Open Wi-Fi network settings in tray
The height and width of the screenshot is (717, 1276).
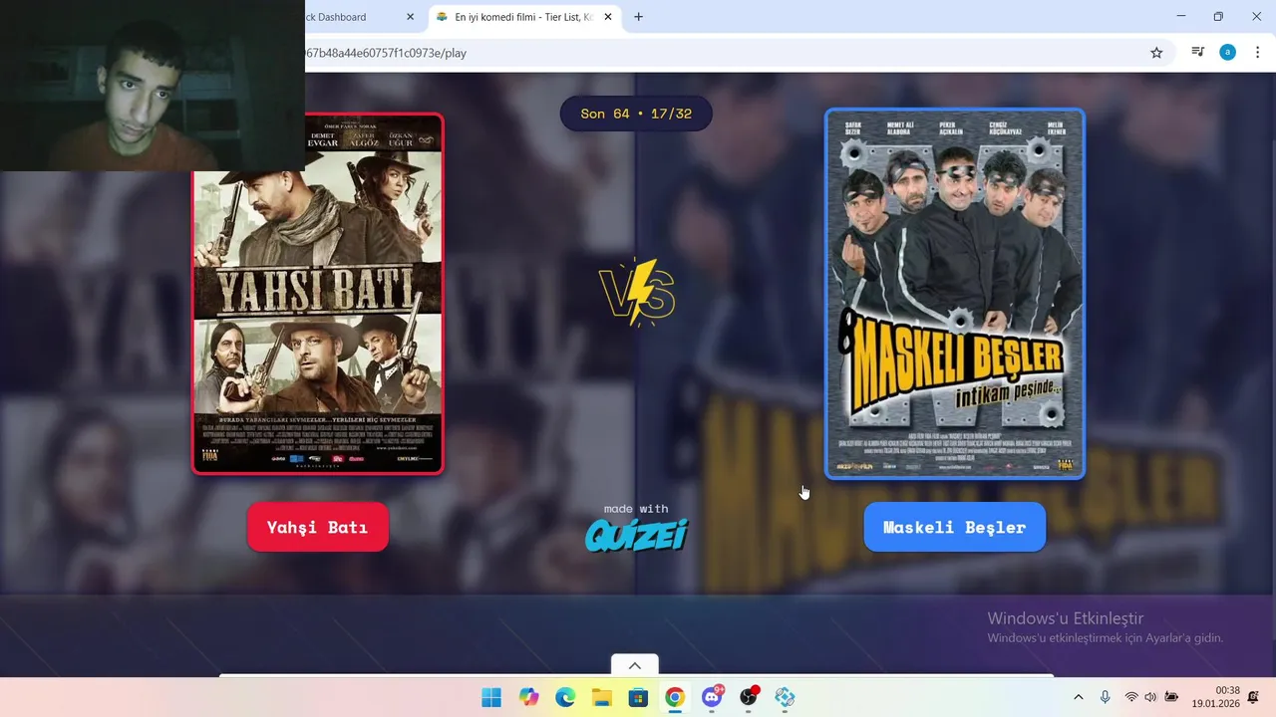[1131, 697]
